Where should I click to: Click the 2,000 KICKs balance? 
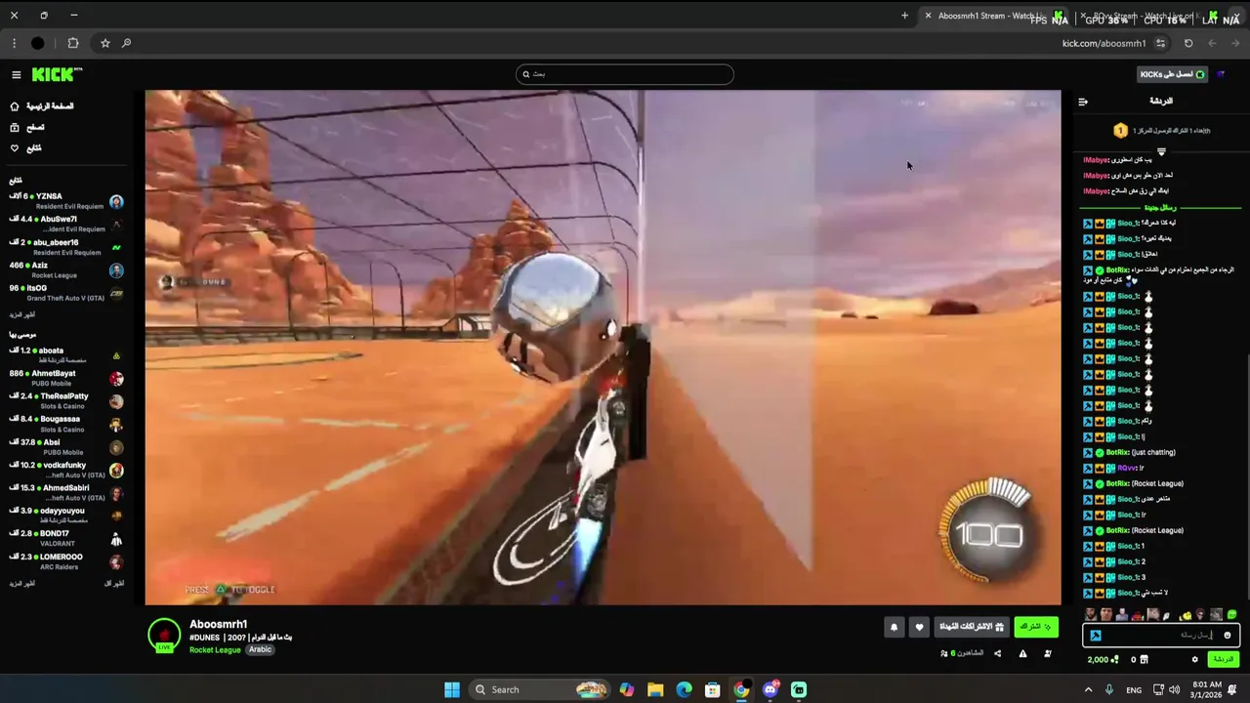pos(1104,660)
